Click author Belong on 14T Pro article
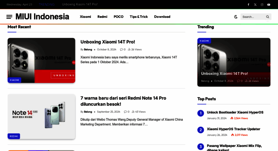Screen dimensions: 278x151 (x=88, y=50)
